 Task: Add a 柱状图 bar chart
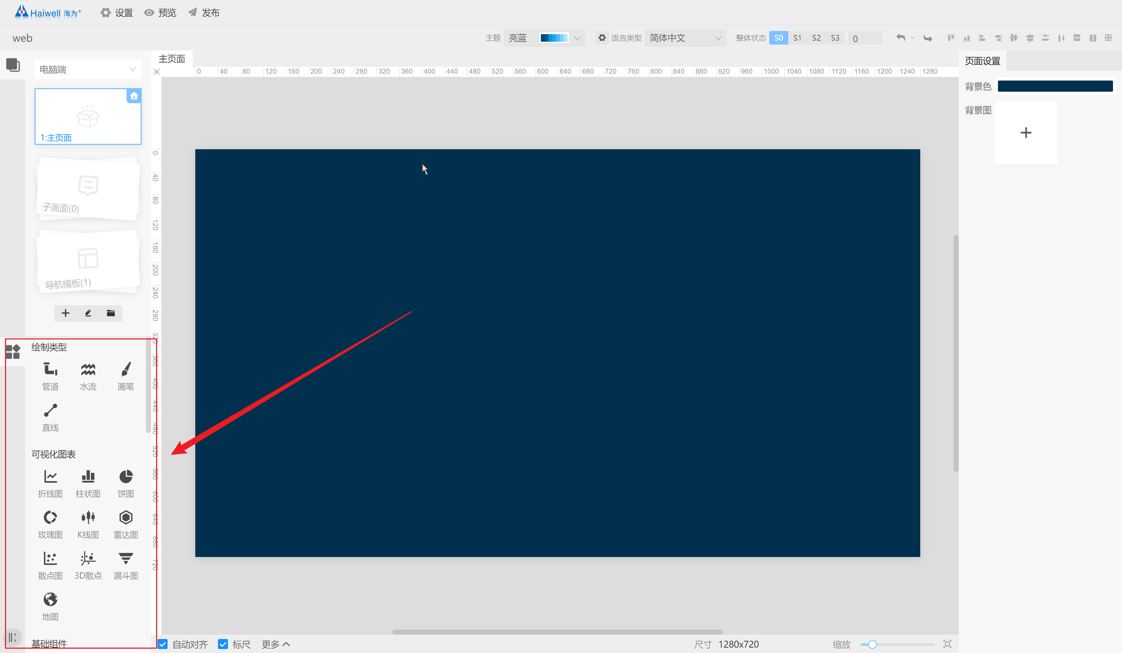click(88, 483)
